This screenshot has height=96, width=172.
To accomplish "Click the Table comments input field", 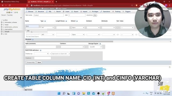I will (41, 47).
